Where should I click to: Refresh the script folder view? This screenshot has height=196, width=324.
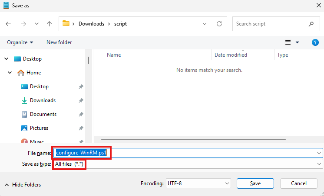[x=219, y=24]
